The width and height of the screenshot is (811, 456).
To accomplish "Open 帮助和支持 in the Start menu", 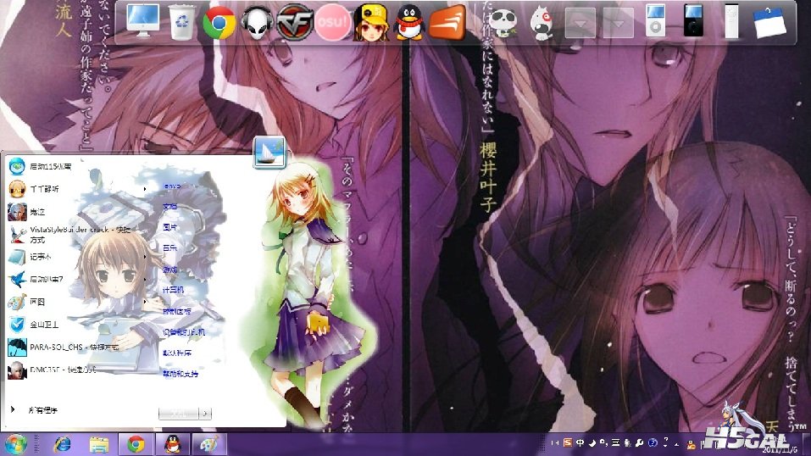I will (180, 374).
